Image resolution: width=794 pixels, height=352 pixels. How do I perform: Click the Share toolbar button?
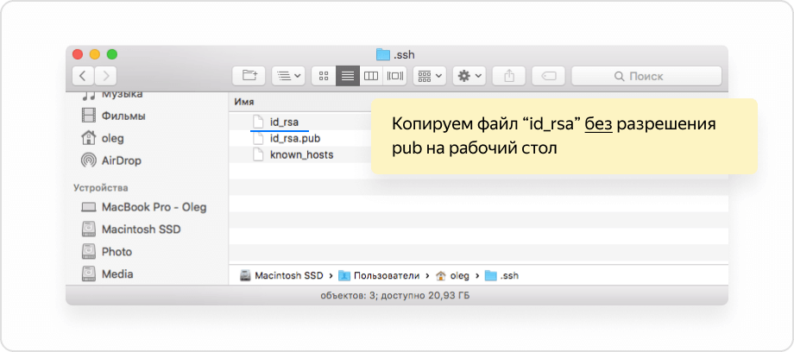(509, 76)
